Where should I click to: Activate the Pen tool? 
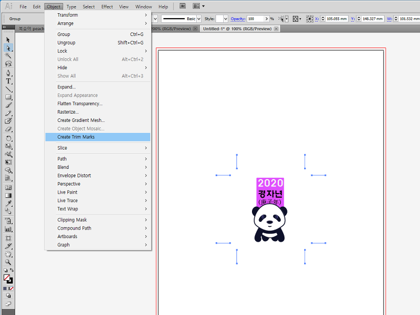tap(8, 72)
